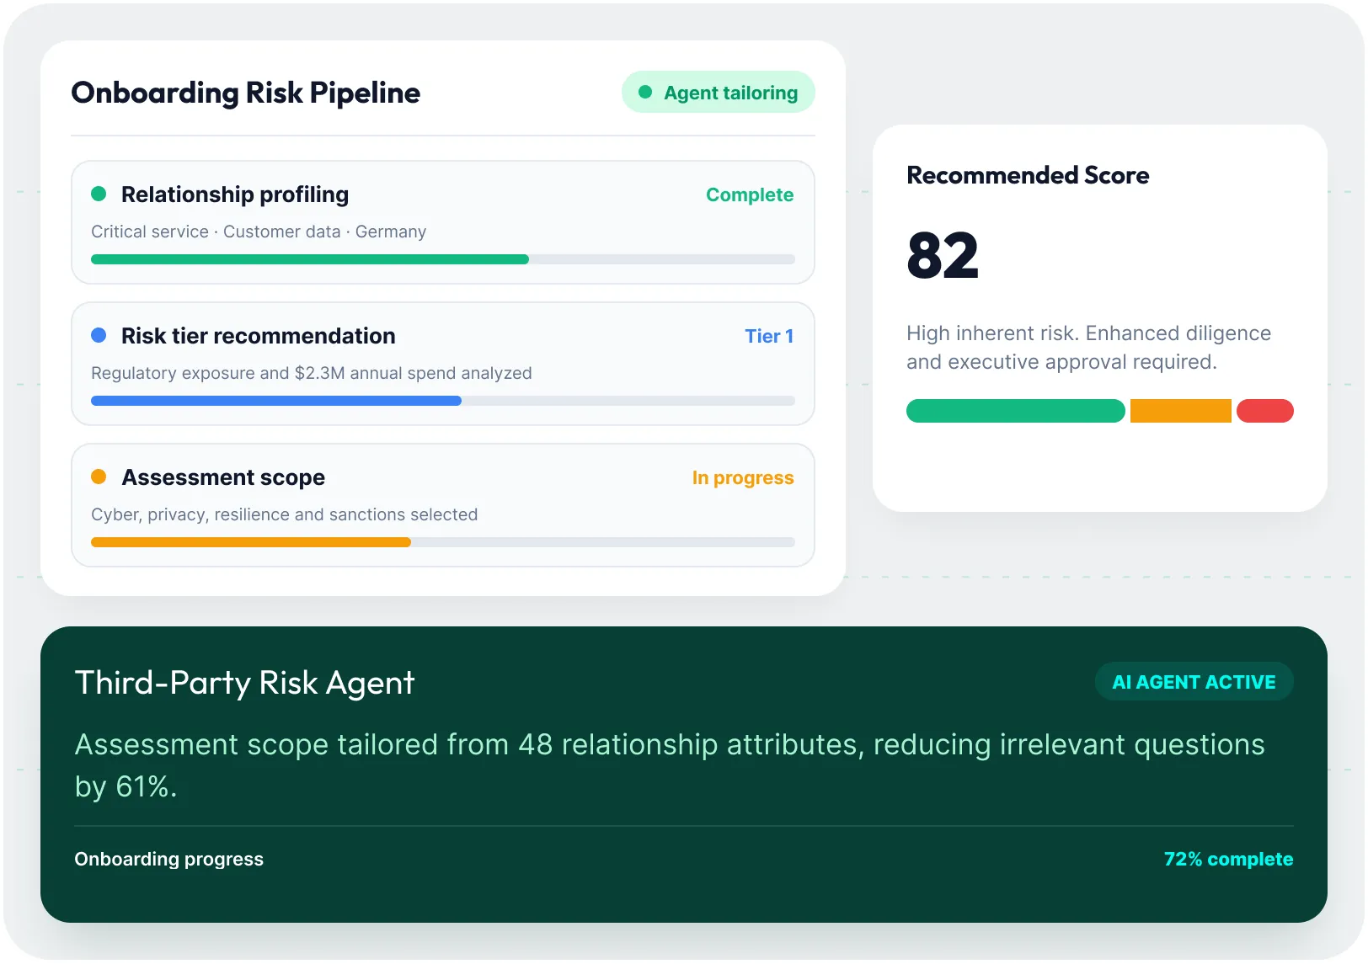
Task: Click the green segment of the score bar
Action: pyautogui.click(x=1016, y=411)
